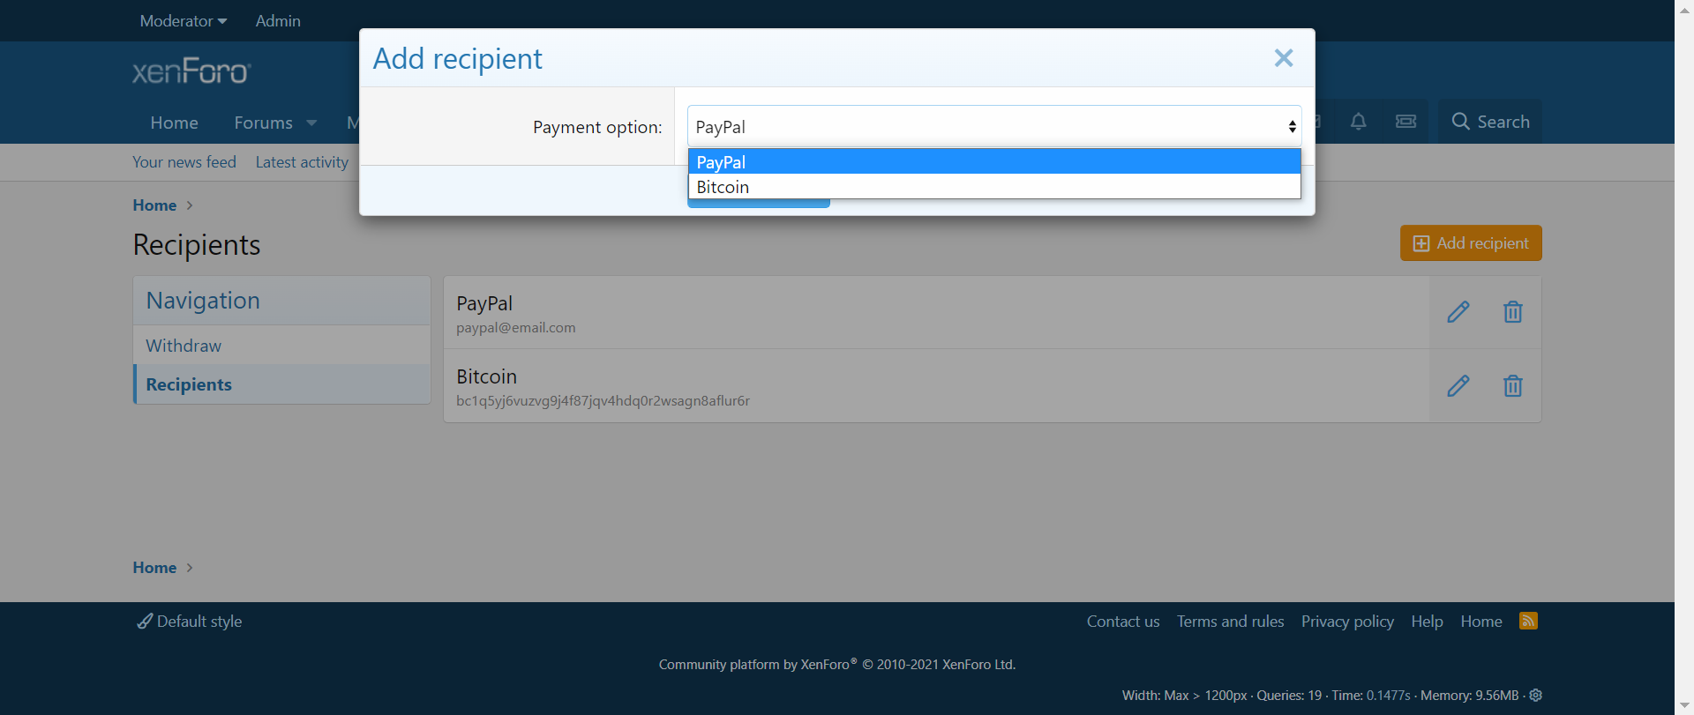Open the Moderator dropdown menu
Screen dimensions: 1694x715
(x=184, y=20)
